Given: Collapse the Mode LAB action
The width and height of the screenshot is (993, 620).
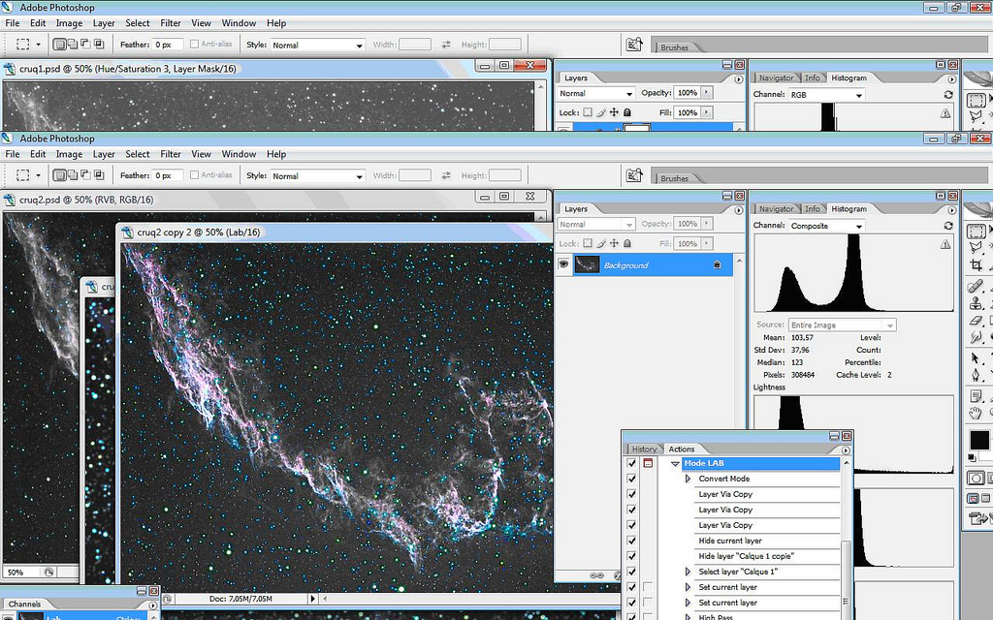Looking at the screenshot, I should coord(676,464).
